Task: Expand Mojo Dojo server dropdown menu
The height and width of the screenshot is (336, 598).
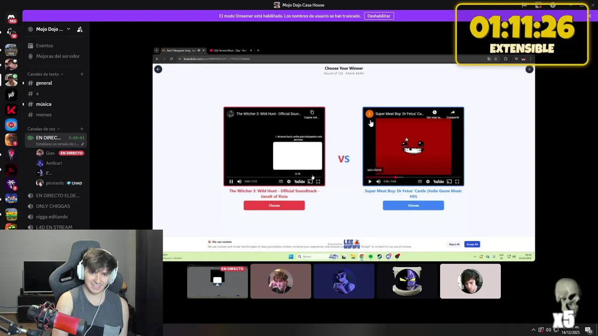Action: [x=68, y=29]
